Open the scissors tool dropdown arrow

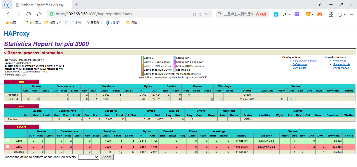click(x=289, y=14)
